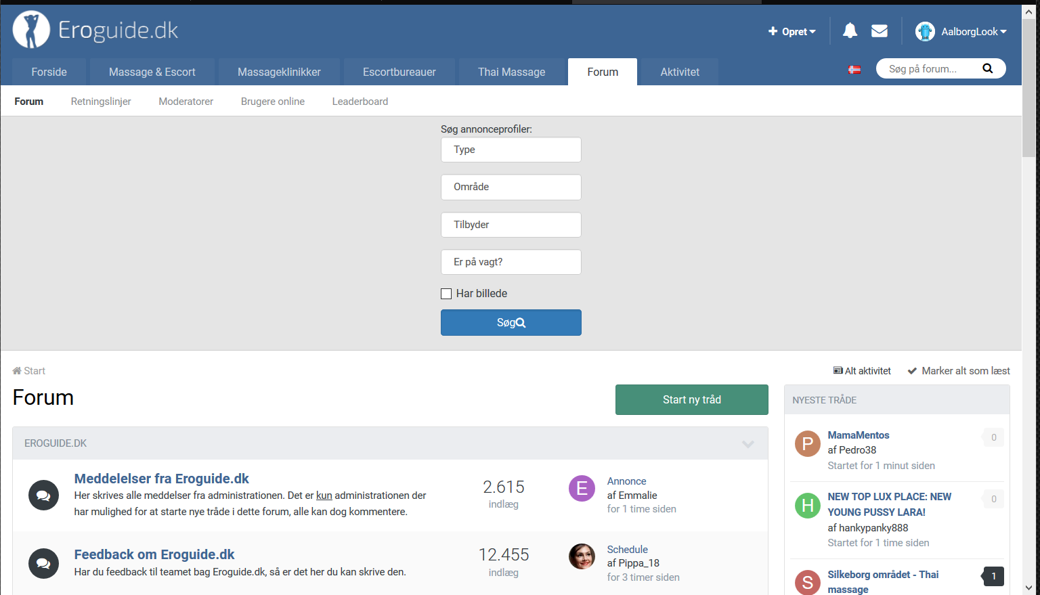Open Moderatorer submenu item
1040x595 pixels.
point(186,102)
